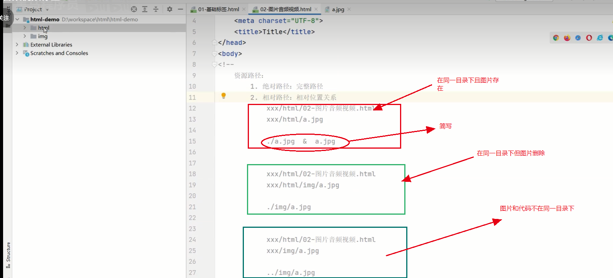
Task: Expand the External Libraries node
Action: click(x=17, y=45)
